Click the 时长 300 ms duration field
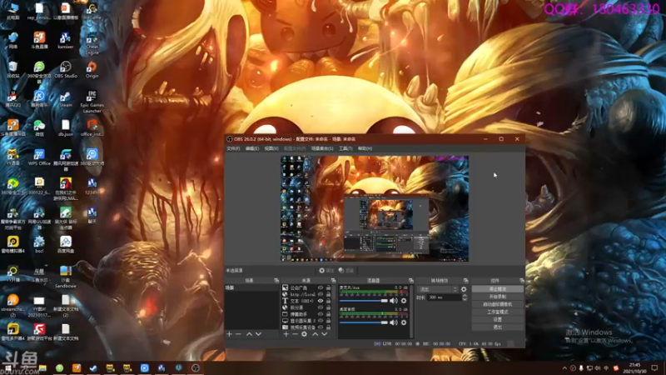The width and height of the screenshot is (666, 375). tap(445, 297)
